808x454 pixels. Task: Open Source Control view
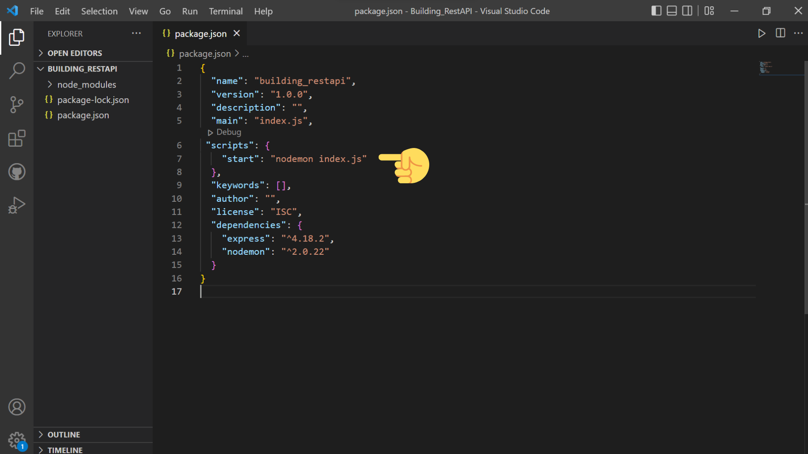click(17, 105)
